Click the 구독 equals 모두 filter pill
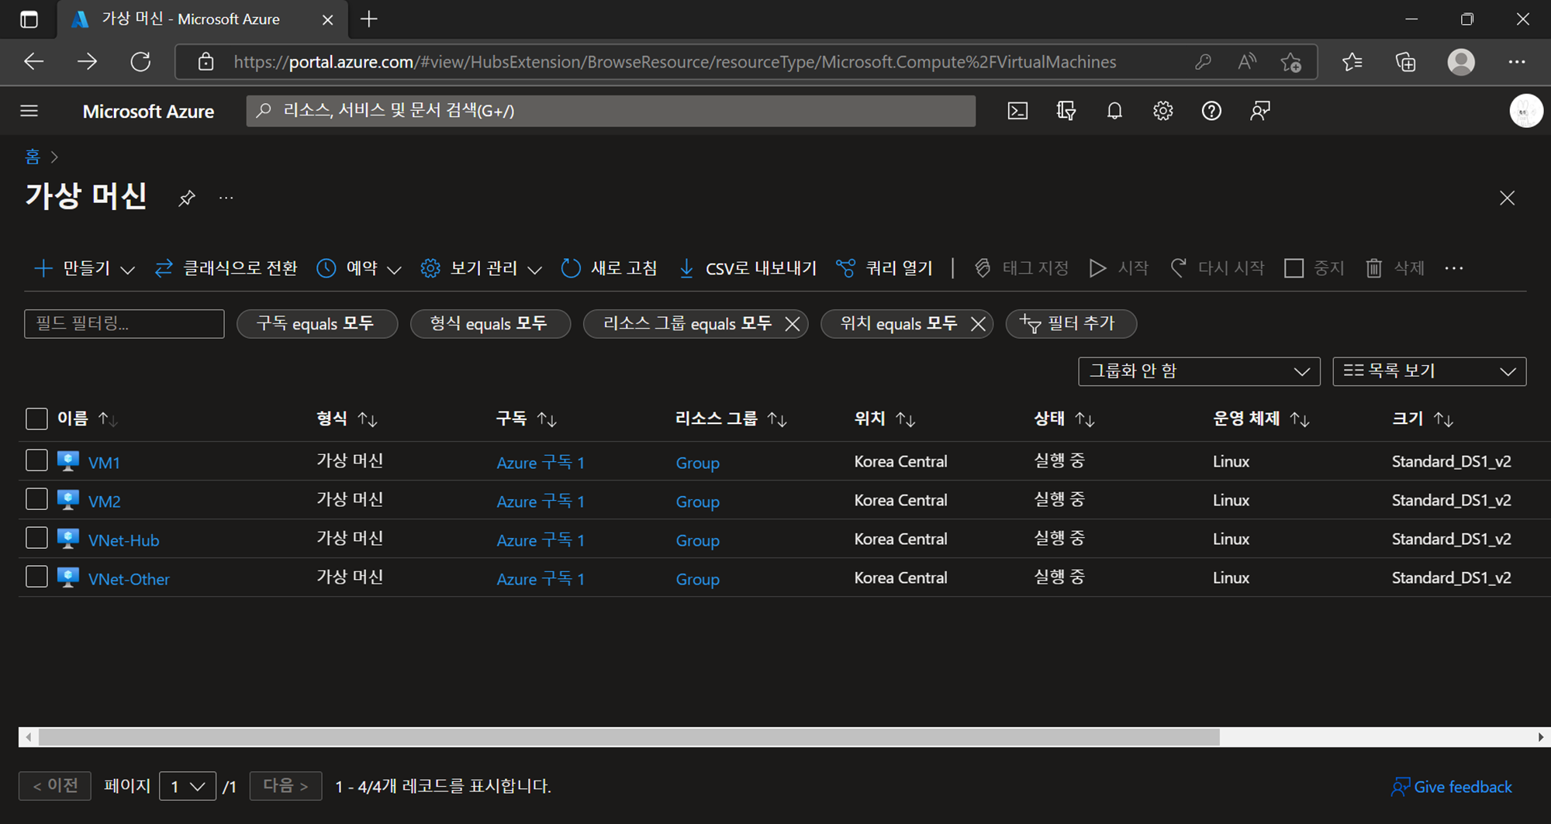This screenshot has height=824, width=1551. (x=317, y=324)
